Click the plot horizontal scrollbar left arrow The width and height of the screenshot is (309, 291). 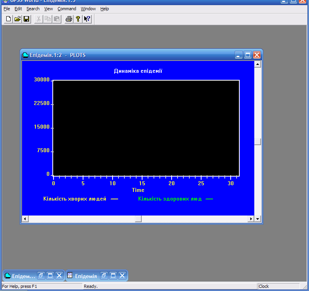(25, 219)
